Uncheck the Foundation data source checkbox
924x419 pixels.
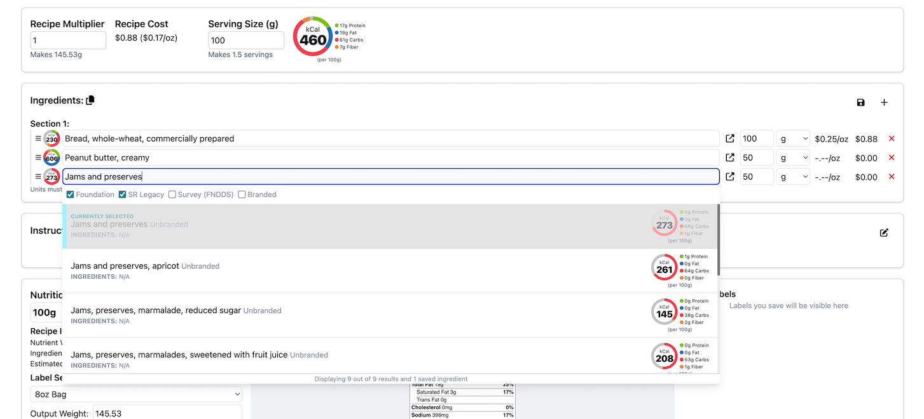[x=71, y=195]
